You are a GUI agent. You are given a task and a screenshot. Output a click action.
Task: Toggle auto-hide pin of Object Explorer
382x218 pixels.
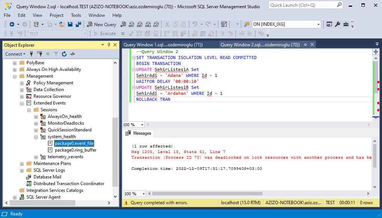tap(109, 45)
